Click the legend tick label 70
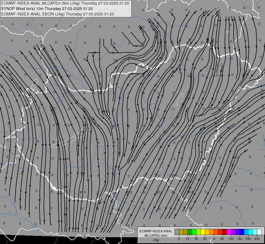The image size is (265, 244). (x=214, y=239)
